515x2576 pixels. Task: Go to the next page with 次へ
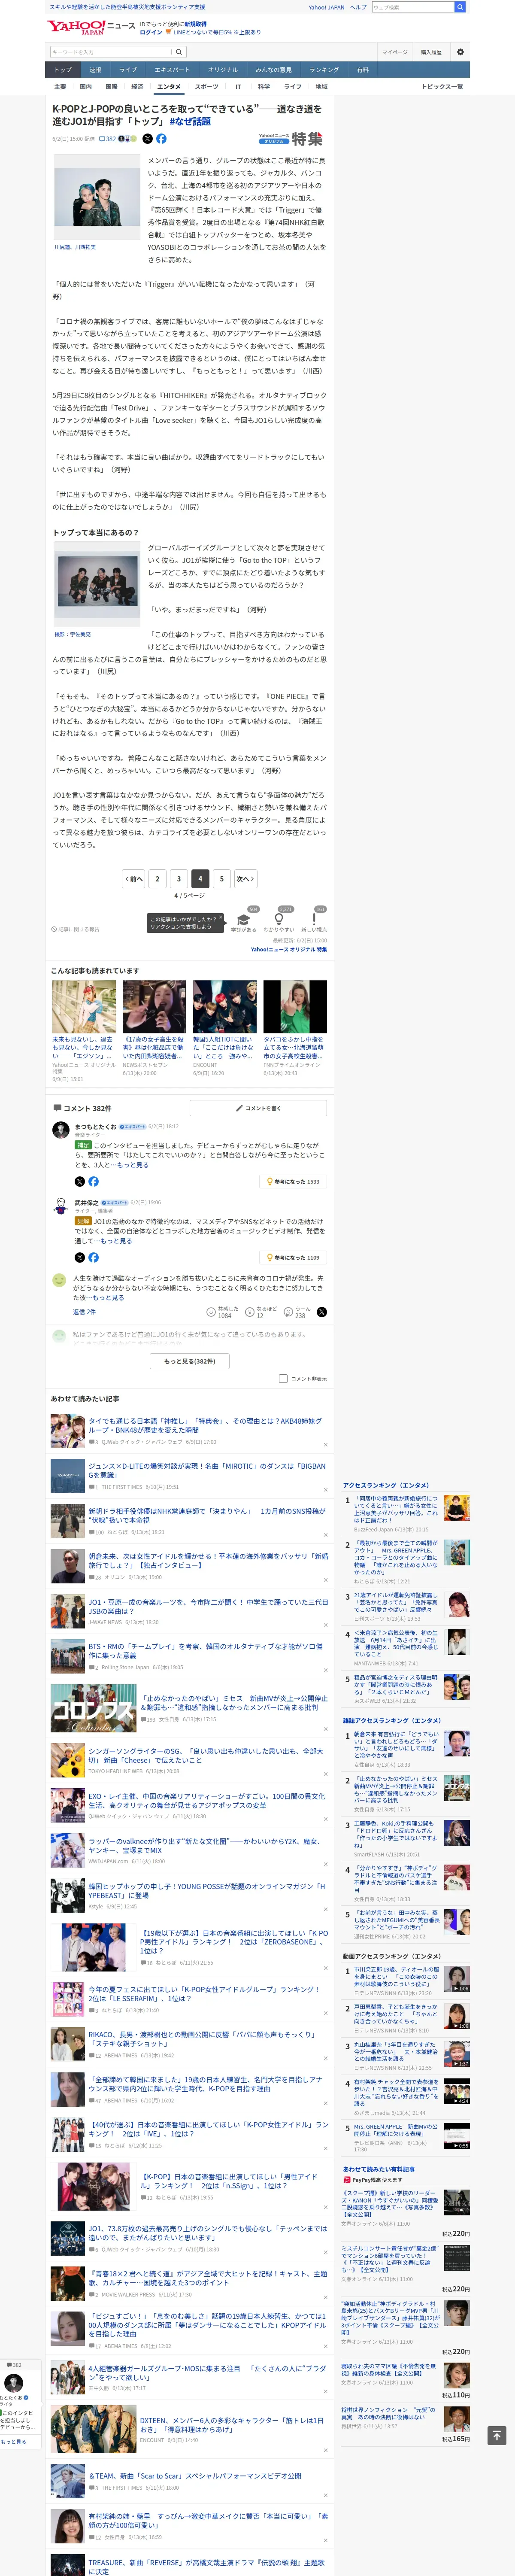pos(245,879)
